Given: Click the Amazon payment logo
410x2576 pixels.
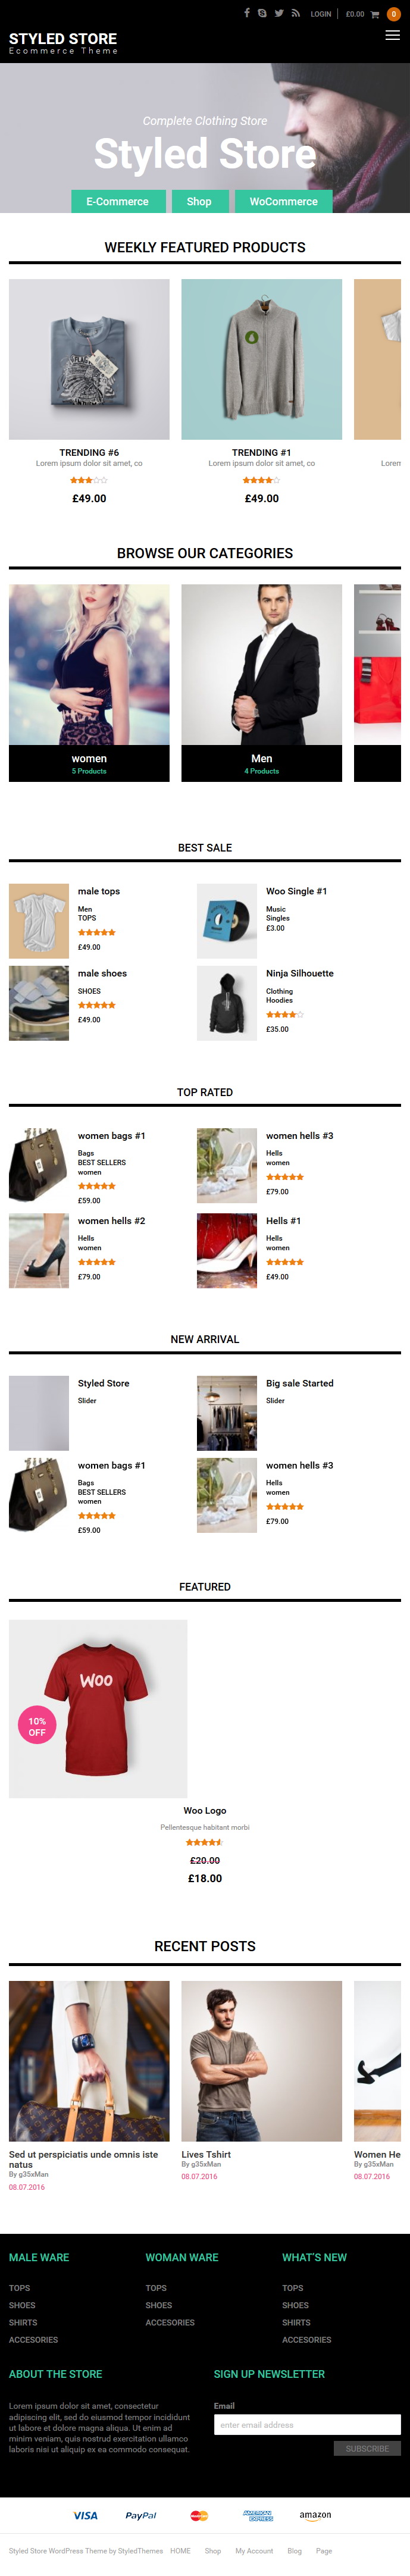Looking at the screenshot, I should [x=315, y=2515].
